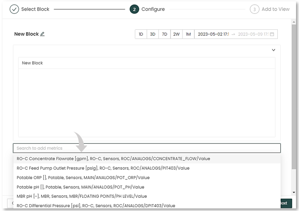The width and height of the screenshot is (299, 211).
Task: Click the Select Block checkmark step icon
Action: point(14,9)
